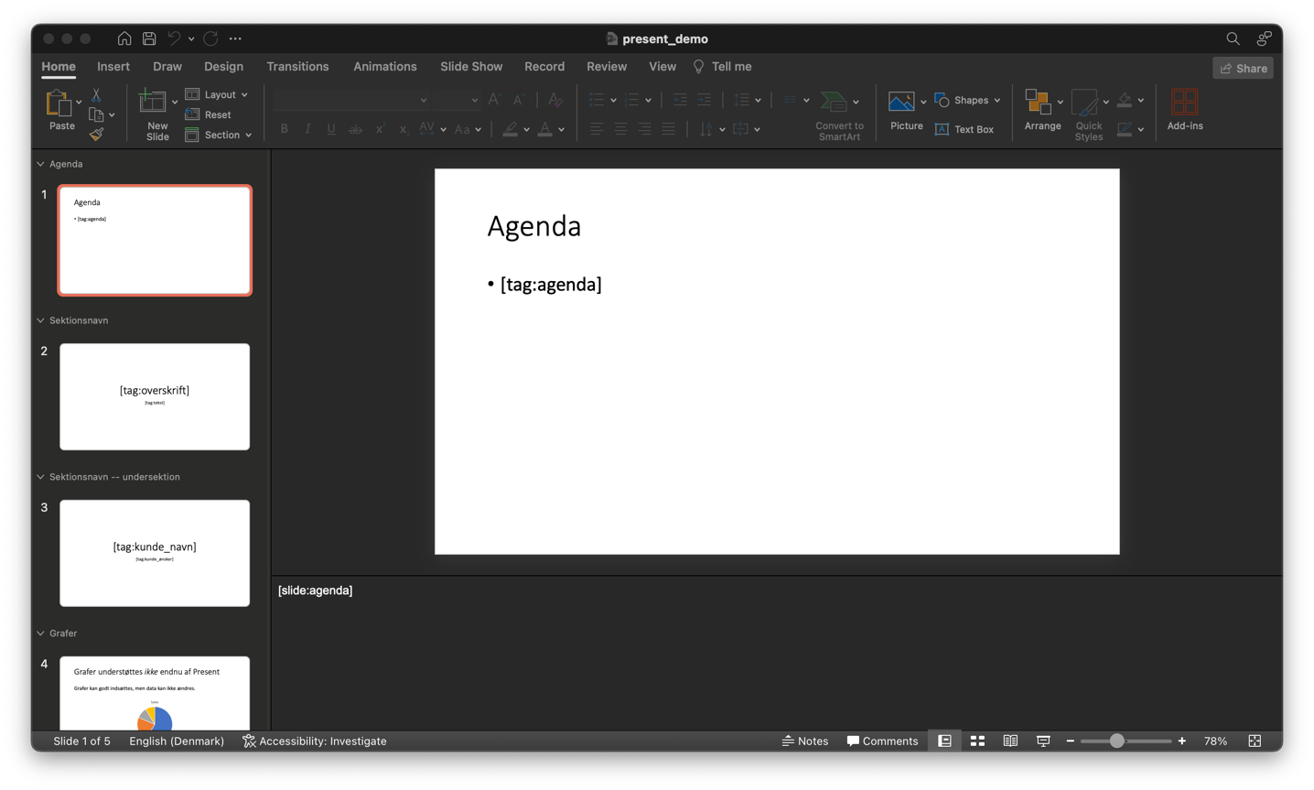Viewport: 1314px width, 790px height.
Task: Click the [tag:agenda] bullet text
Action: 551,285
